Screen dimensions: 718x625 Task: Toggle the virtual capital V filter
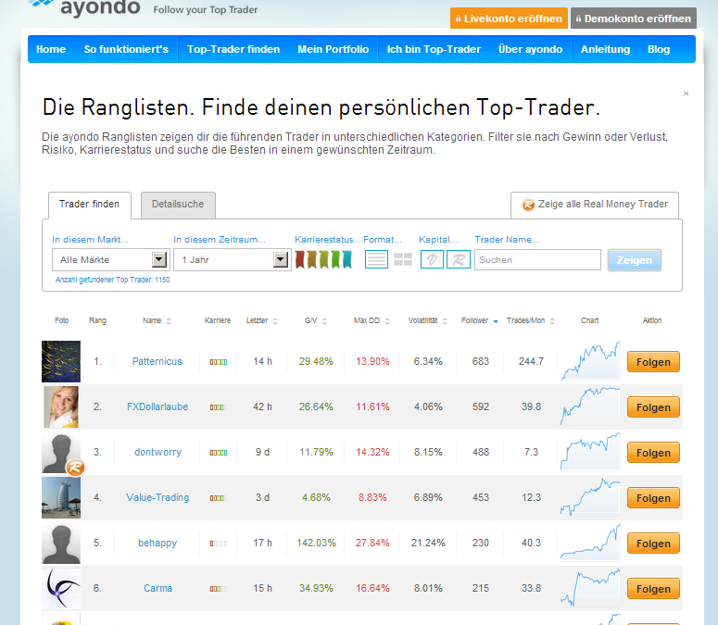[x=432, y=259]
